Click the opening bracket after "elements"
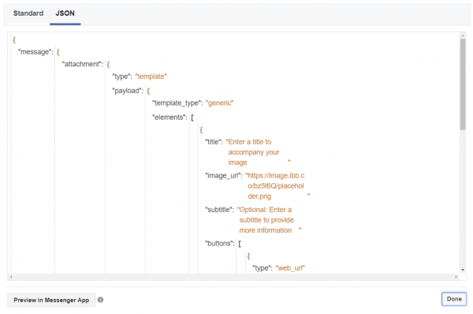Screen dimensions: 473x314 [x=192, y=117]
